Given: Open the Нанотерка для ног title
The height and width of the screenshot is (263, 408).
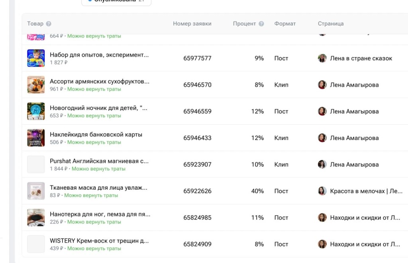Looking at the screenshot, I should click(100, 214).
